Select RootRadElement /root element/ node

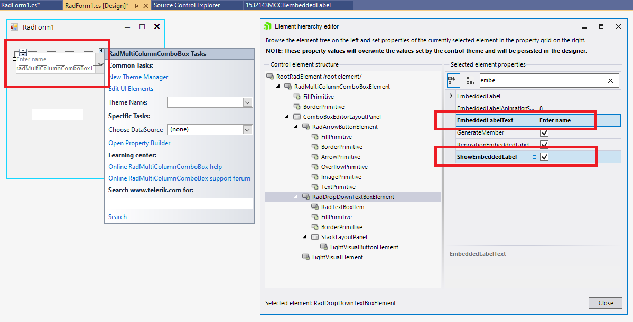click(x=319, y=77)
